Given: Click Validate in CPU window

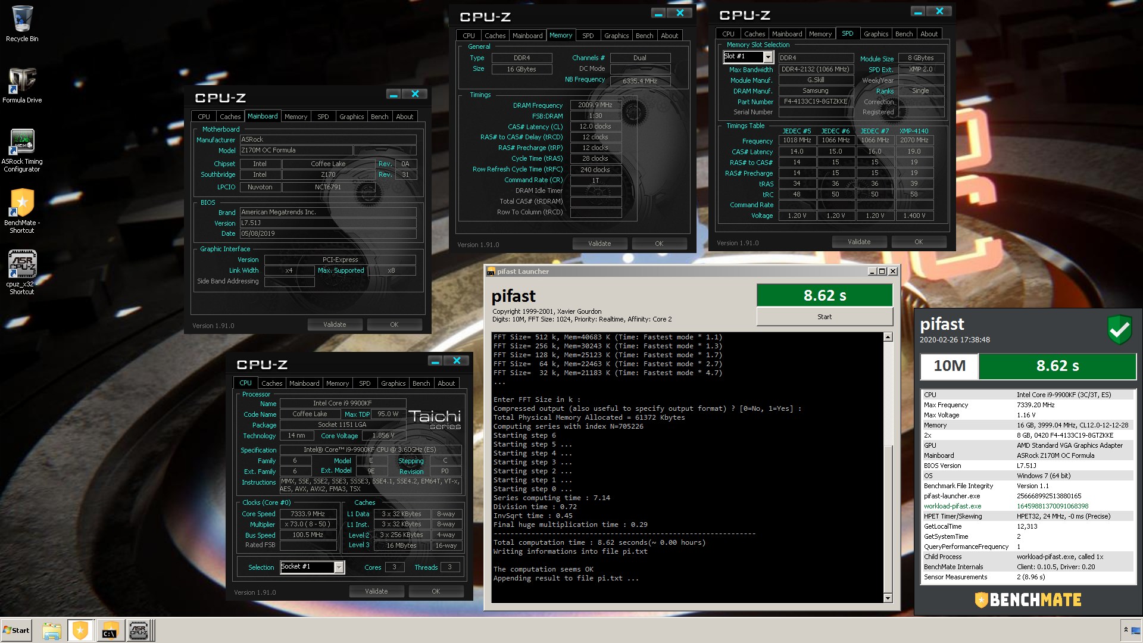Looking at the screenshot, I should pos(376,591).
